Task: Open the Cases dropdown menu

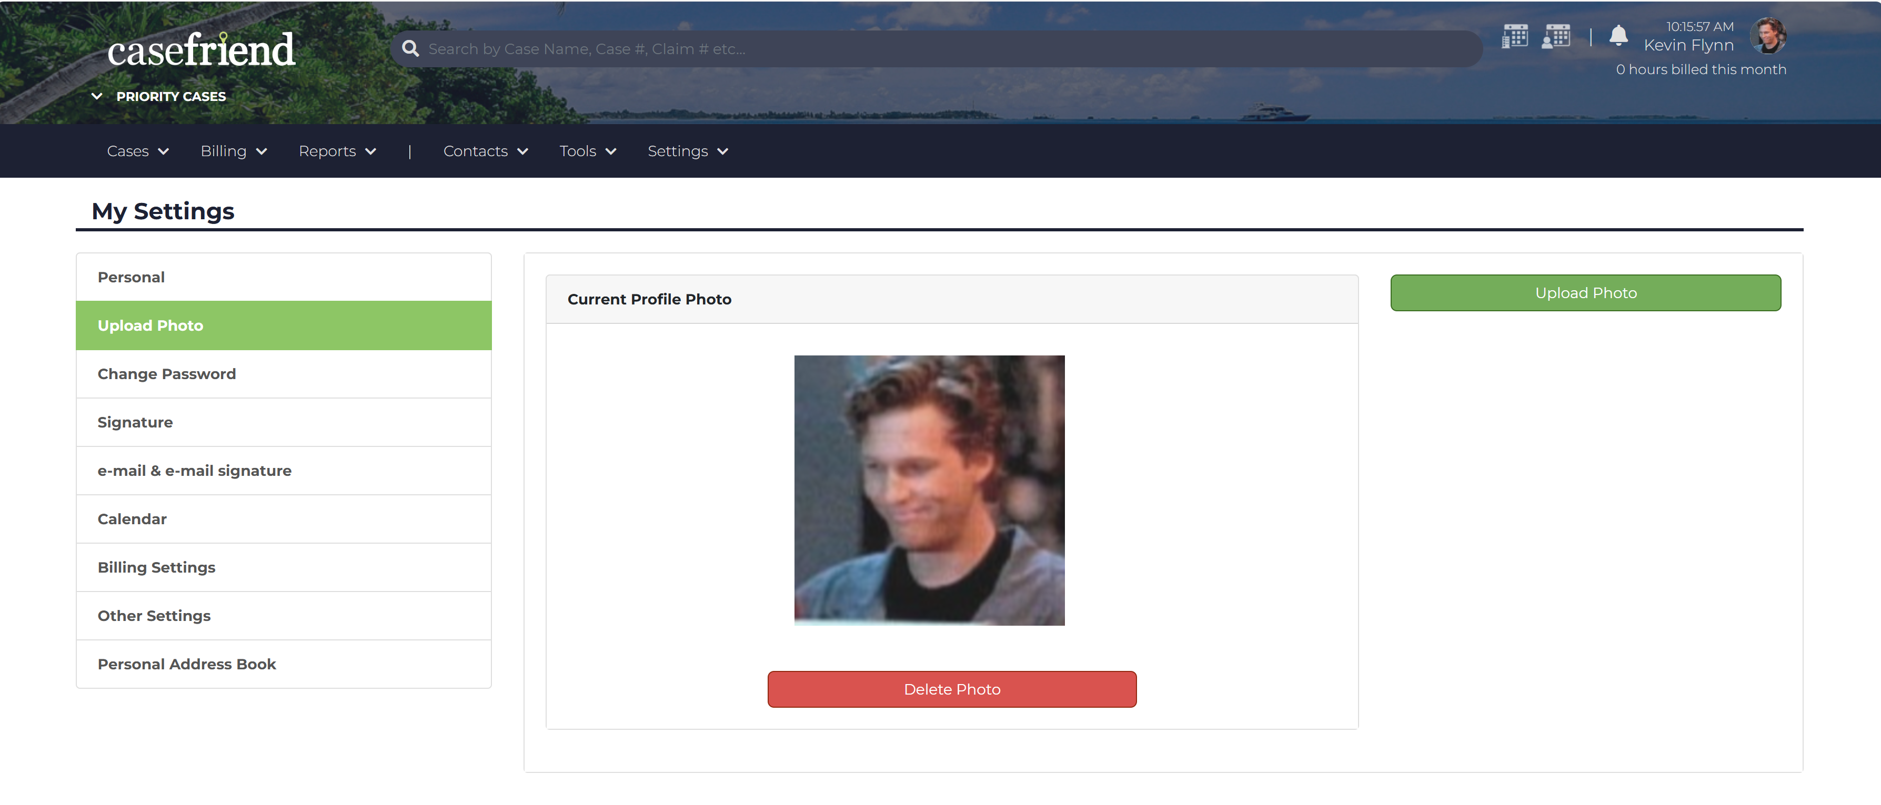Action: [138, 151]
